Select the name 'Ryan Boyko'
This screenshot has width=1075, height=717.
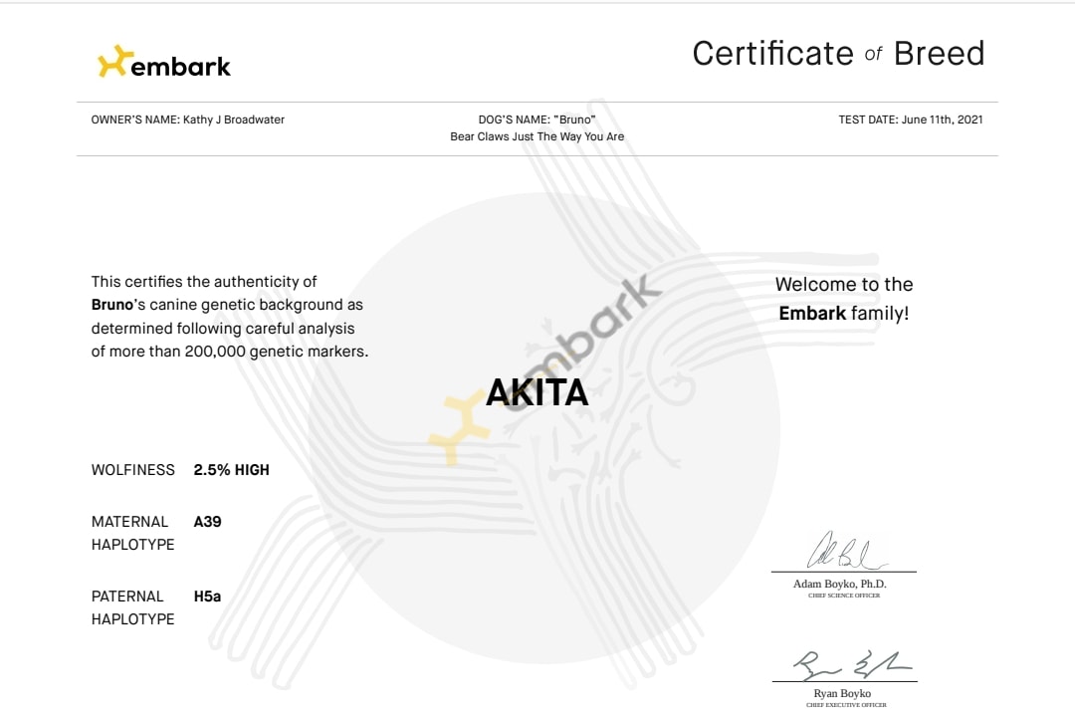pyautogui.click(x=842, y=694)
